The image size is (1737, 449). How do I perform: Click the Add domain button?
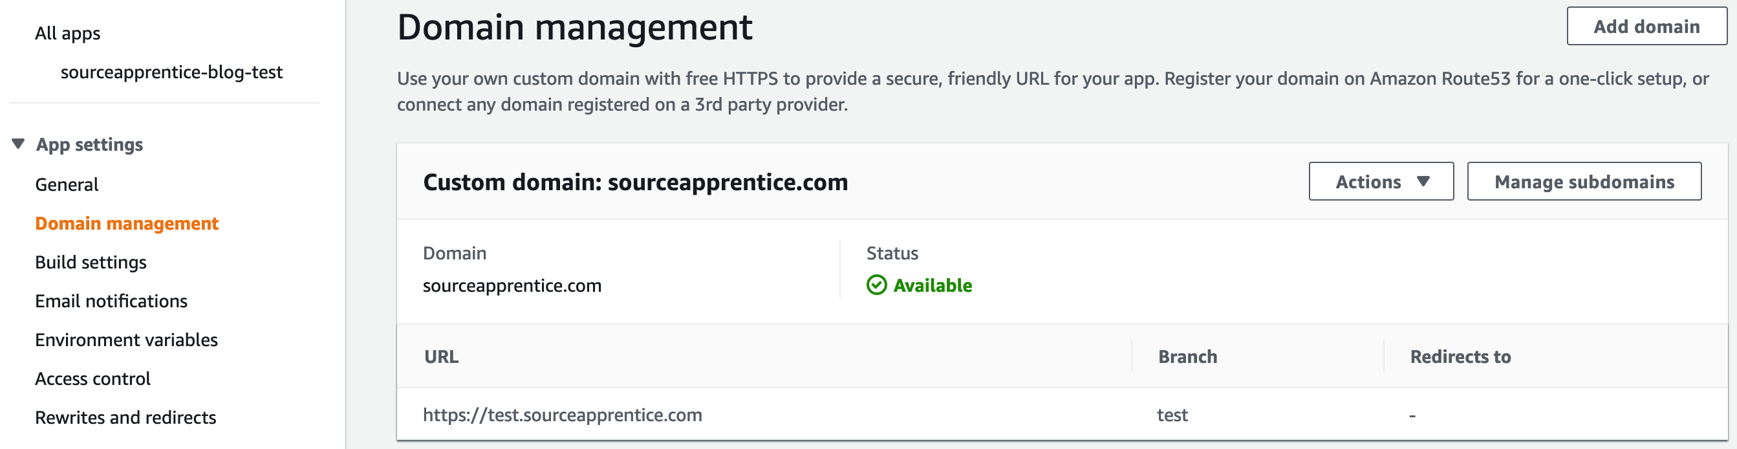1646,27
